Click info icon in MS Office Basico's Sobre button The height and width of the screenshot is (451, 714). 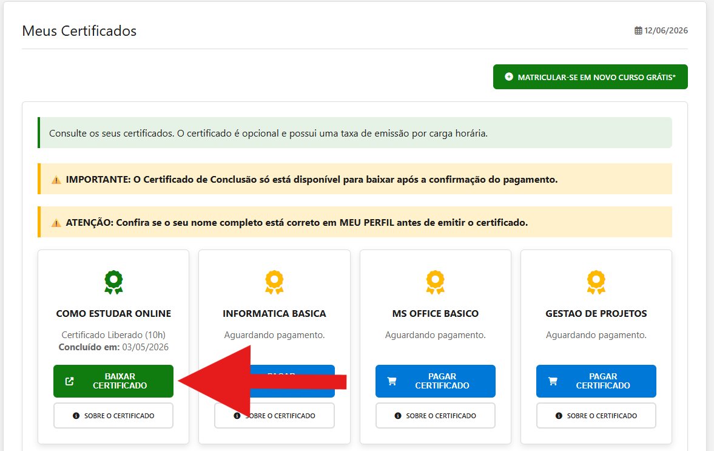tap(398, 415)
